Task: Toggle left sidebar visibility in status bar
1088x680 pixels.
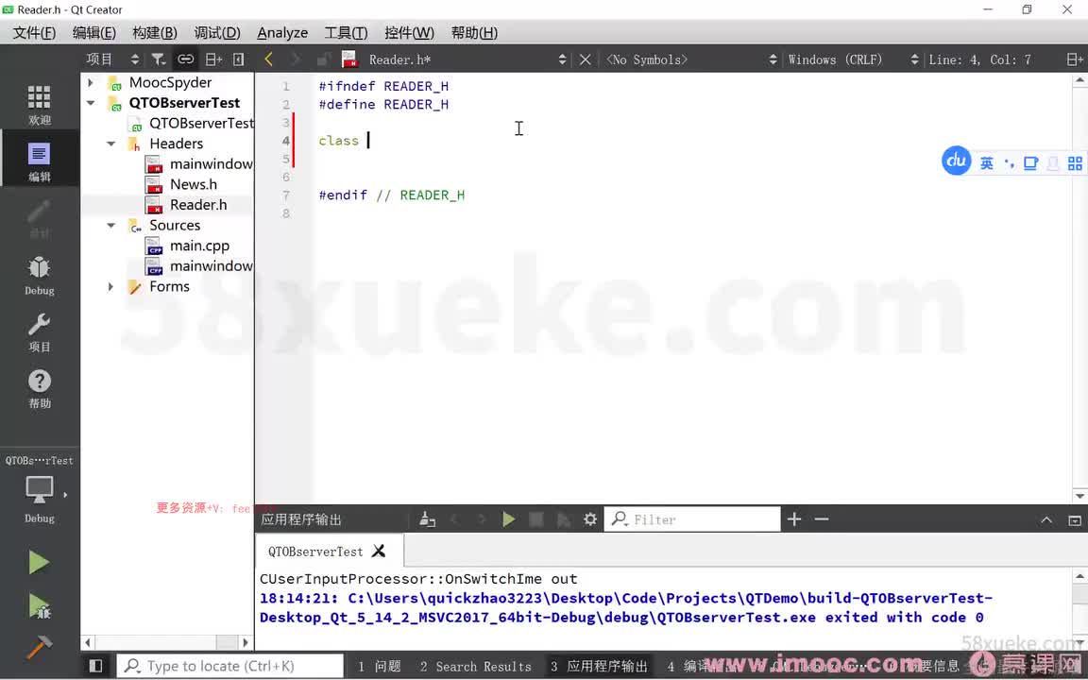Action: (x=95, y=666)
